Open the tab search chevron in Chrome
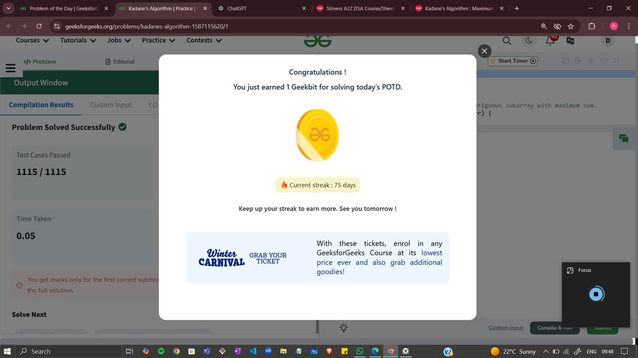Screen dimensions: 638x358 point(7,8)
